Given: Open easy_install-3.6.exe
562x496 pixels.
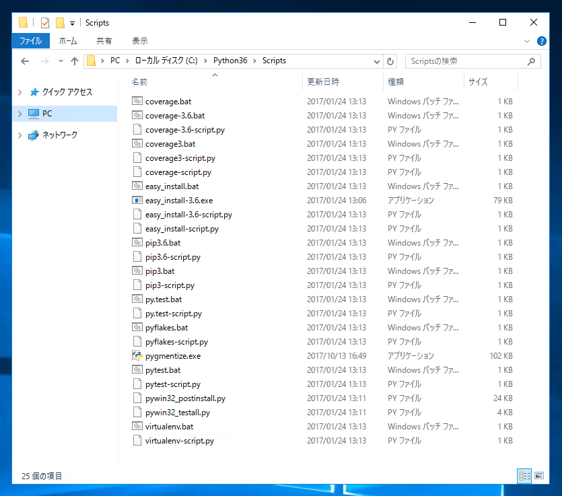Looking at the screenshot, I should coord(177,200).
